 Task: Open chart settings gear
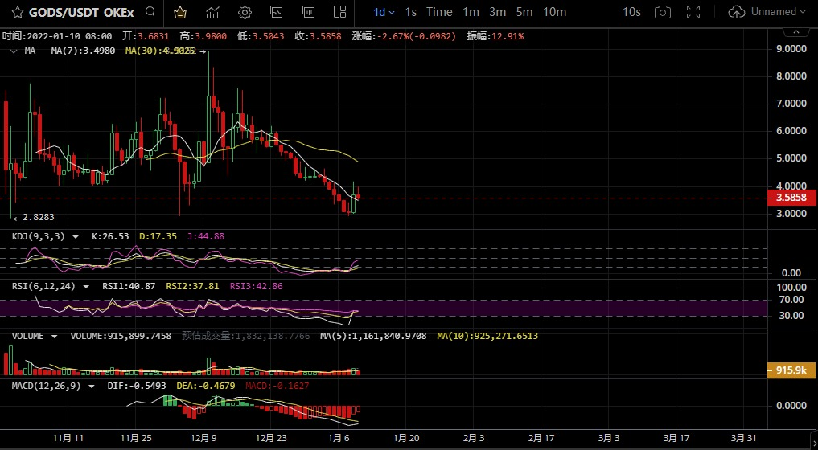pyautogui.click(x=245, y=12)
